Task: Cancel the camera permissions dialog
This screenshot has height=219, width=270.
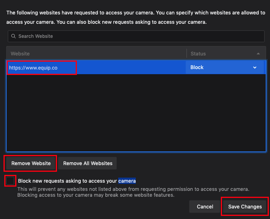Action: (205, 207)
